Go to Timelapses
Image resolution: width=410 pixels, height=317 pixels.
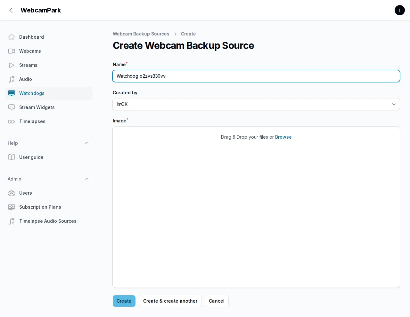point(49,121)
